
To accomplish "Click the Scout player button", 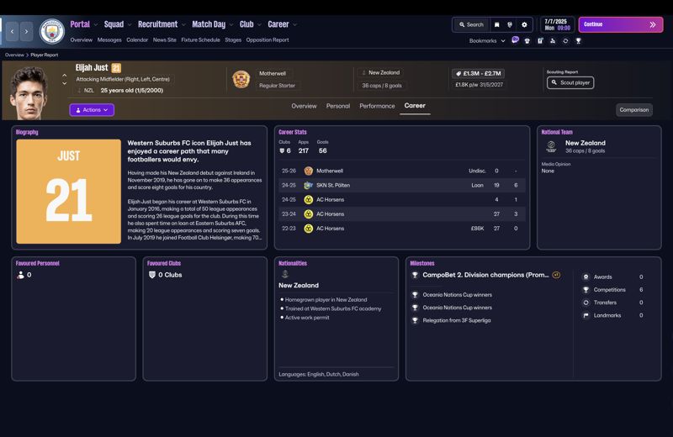I will tap(570, 82).
